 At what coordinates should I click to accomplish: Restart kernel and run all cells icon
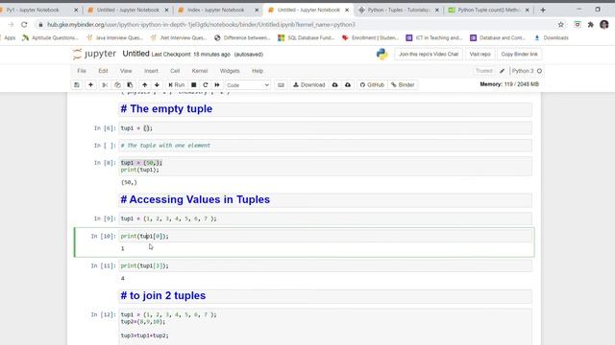pyautogui.click(x=217, y=85)
